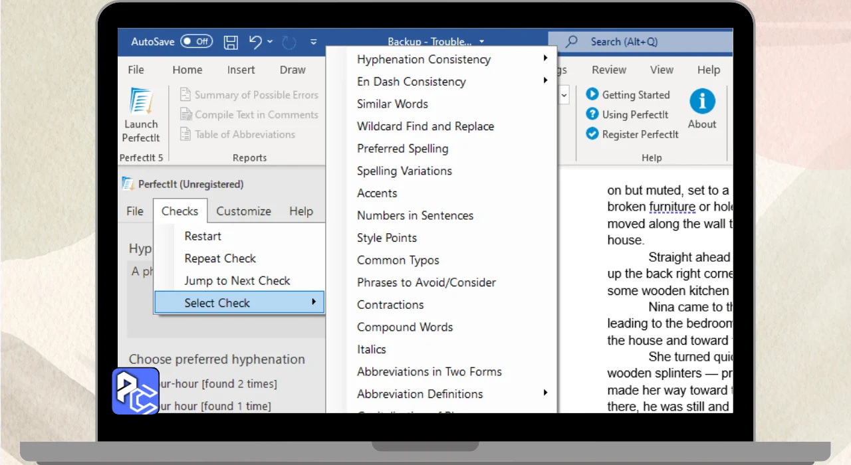851x465 pixels.
Task: Open Using PerfectIt help item
Action: tap(628, 114)
